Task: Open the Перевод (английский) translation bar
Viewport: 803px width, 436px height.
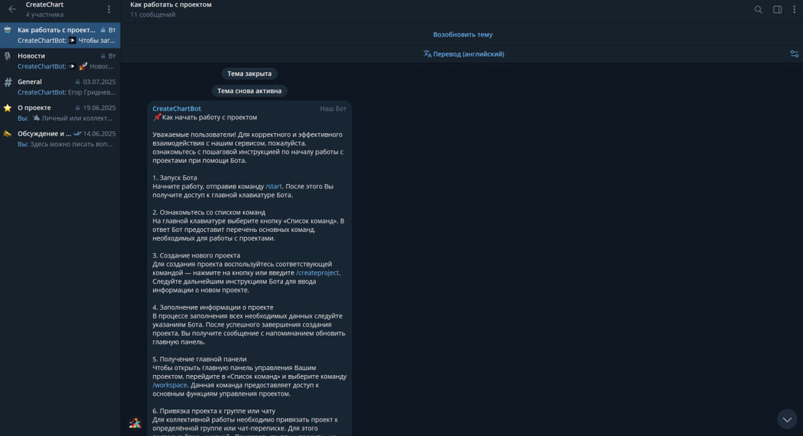Action: coord(464,54)
